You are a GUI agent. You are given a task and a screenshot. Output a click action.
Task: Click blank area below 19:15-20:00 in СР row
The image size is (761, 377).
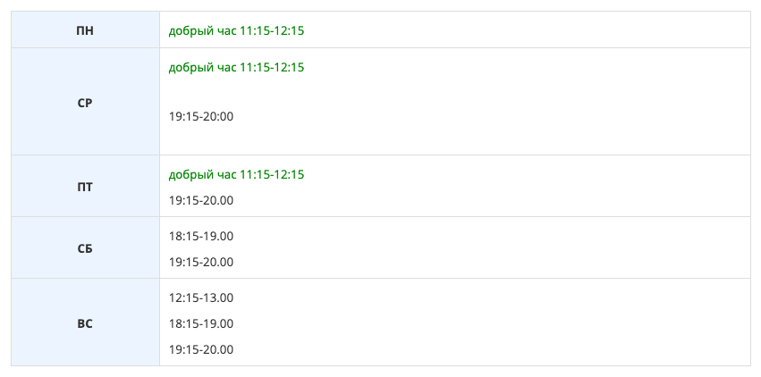358,140
